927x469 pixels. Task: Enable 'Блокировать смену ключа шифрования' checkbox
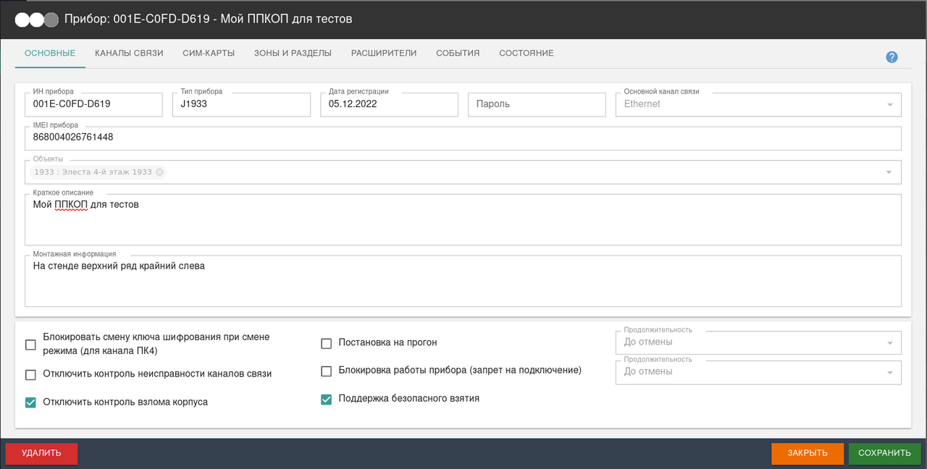tap(30, 345)
